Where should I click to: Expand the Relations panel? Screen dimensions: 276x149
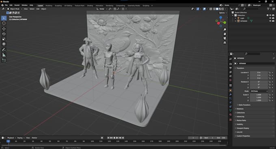coord(239,109)
